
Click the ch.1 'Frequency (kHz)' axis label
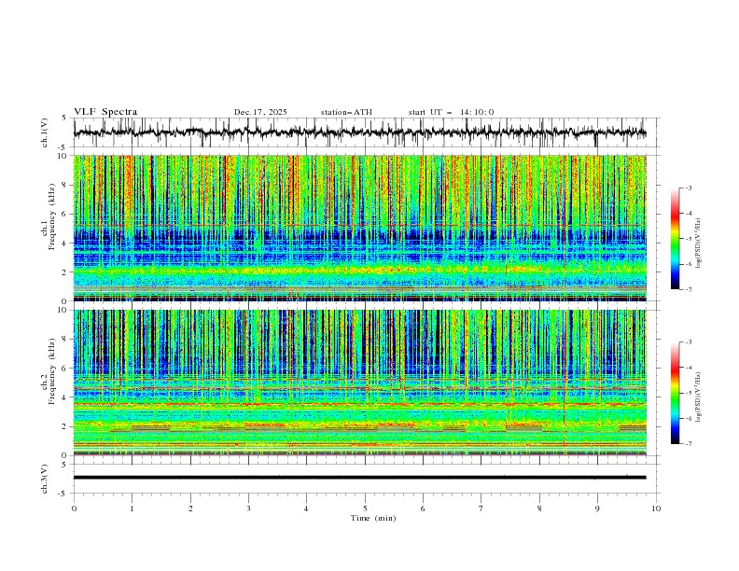pos(52,217)
